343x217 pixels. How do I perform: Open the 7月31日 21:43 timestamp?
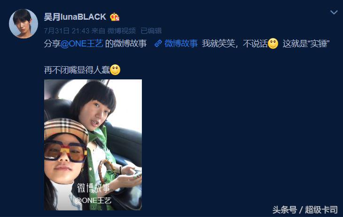(x=67, y=31)
